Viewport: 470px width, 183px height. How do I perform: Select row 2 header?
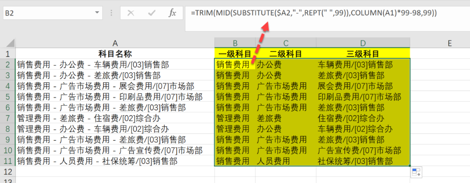[8, 64]
